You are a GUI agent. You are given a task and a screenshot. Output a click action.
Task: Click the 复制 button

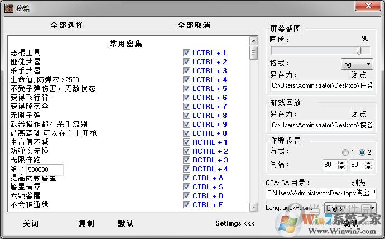(86, 223)
